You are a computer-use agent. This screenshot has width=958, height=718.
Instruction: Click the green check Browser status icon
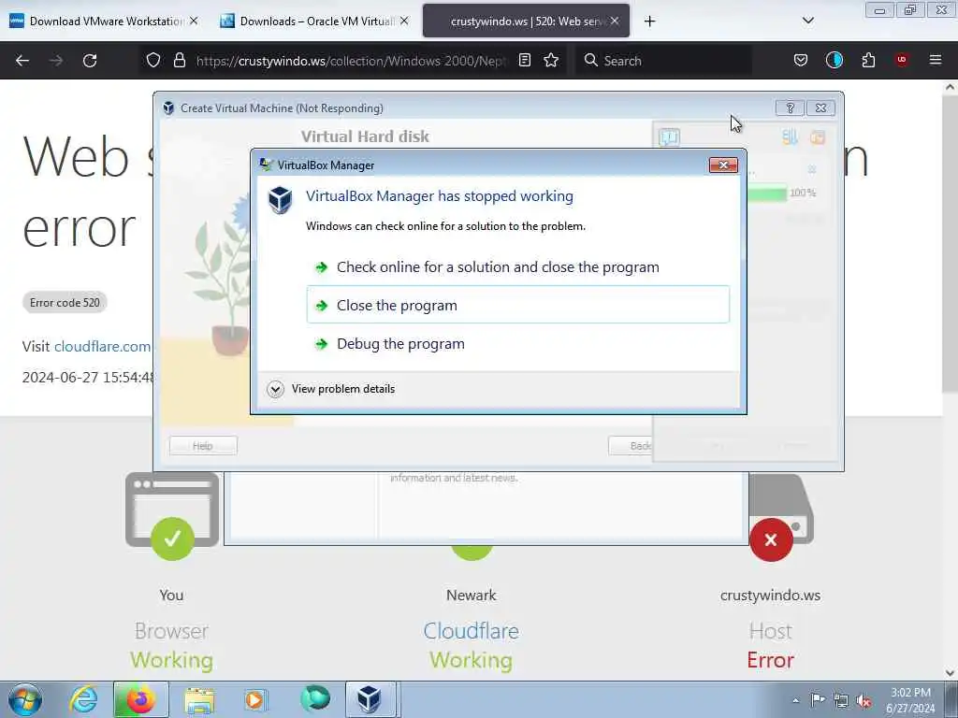coord(172,538)
